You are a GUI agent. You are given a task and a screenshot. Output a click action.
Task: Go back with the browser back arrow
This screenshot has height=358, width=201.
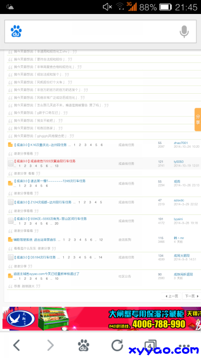click(16, 345)
